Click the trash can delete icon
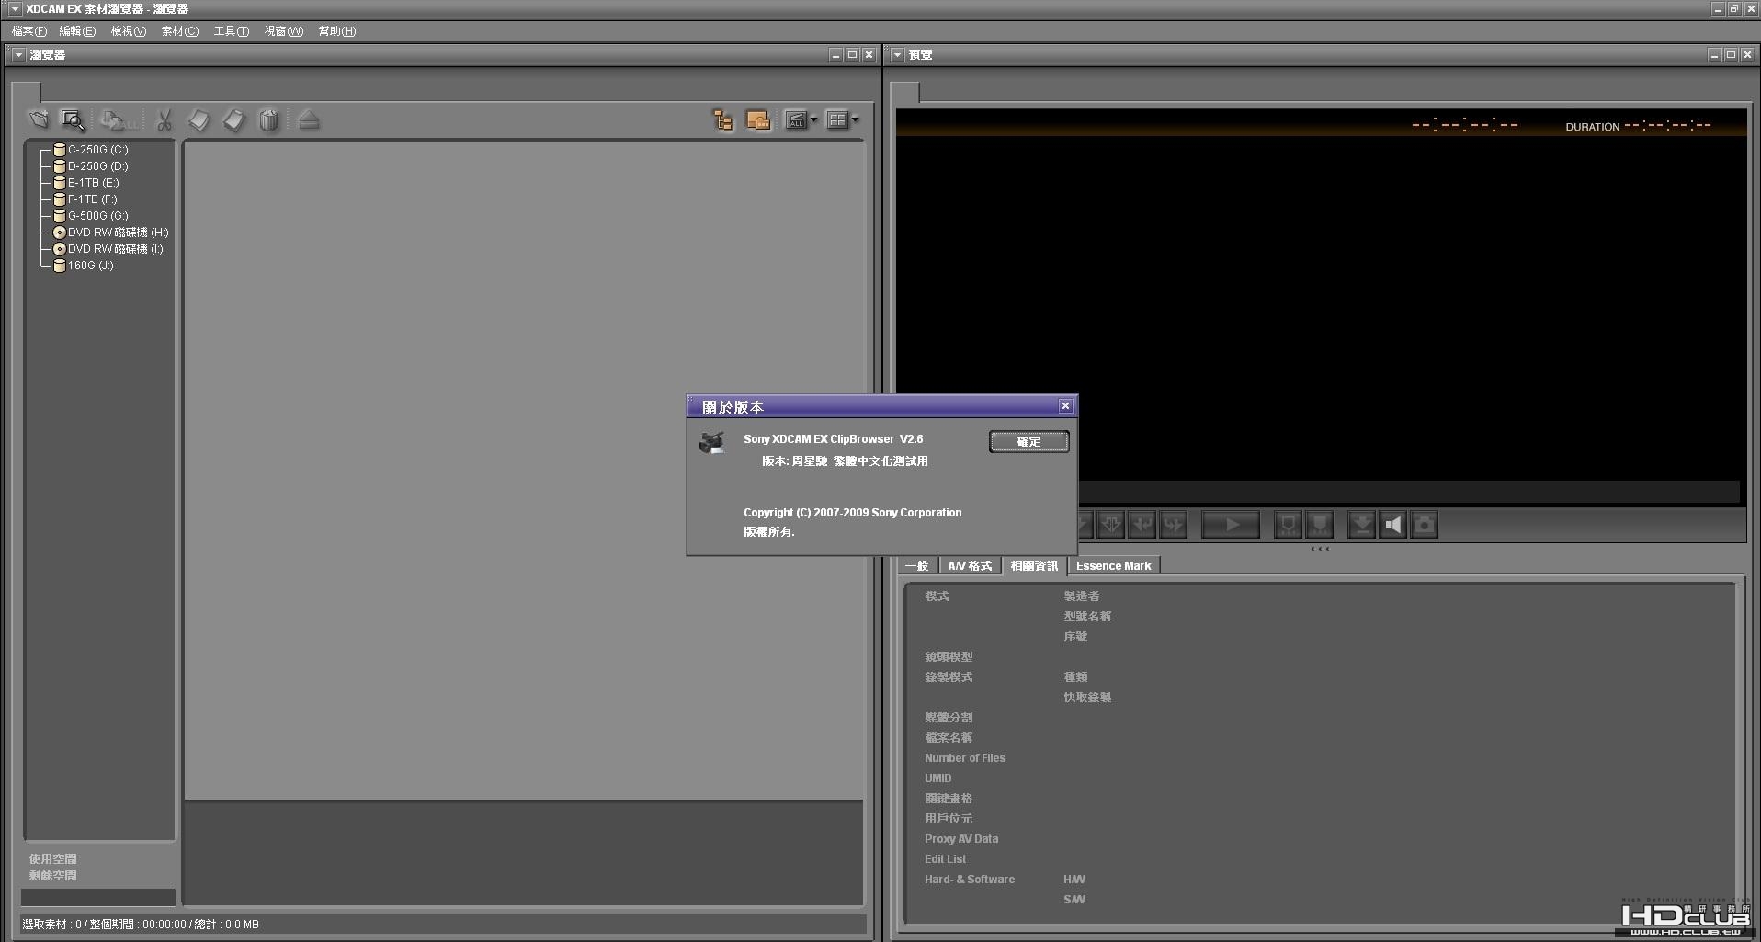The width and height of the screenshot is (1761, 942). coord(268,120)
